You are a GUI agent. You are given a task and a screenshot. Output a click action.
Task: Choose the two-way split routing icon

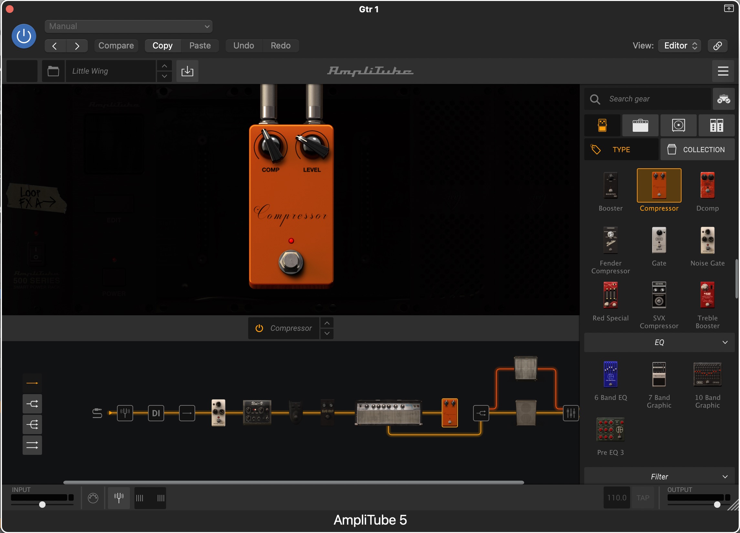pos(32,404)
